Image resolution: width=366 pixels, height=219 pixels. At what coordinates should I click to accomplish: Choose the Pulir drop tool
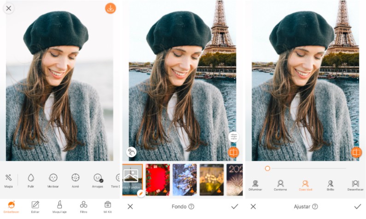tap(31, 181)
